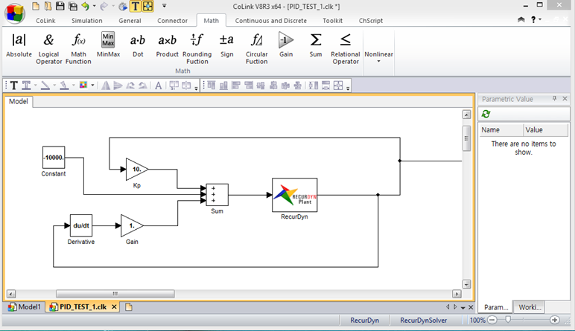The width and height of the screenshot is (575, 331).
Task: Save the model with the floppy icon
Action: (x=60, y=6)
